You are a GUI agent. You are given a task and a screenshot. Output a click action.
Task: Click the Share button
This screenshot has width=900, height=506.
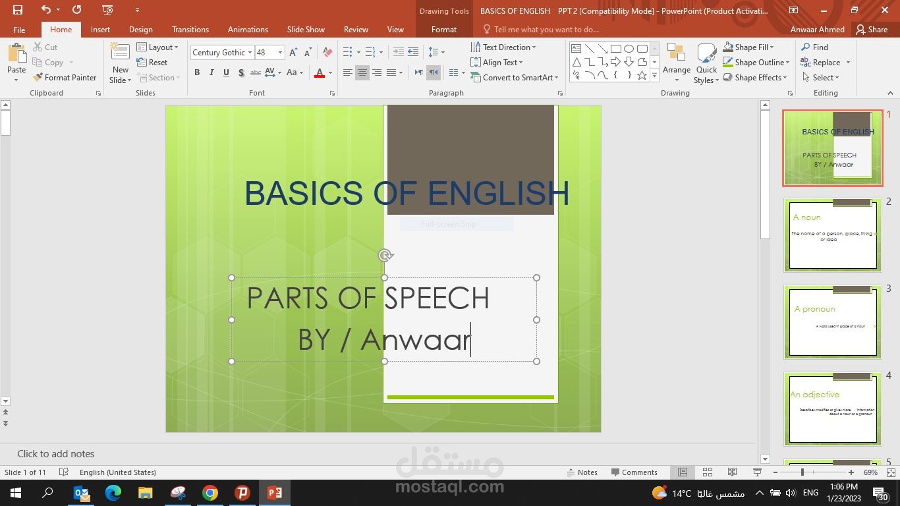coord(871,30)
